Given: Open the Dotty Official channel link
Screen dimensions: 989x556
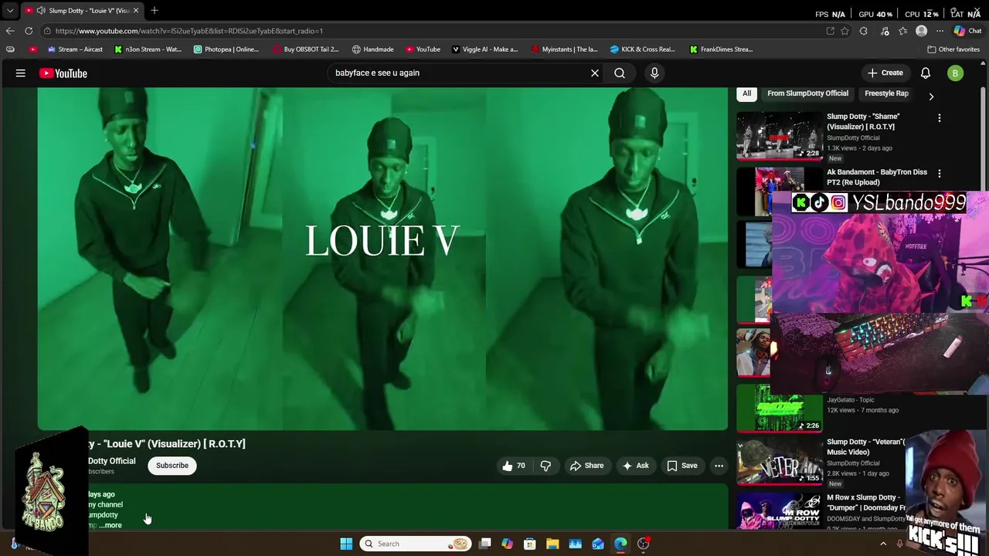Looking at the screenshot, I should 112,461.
